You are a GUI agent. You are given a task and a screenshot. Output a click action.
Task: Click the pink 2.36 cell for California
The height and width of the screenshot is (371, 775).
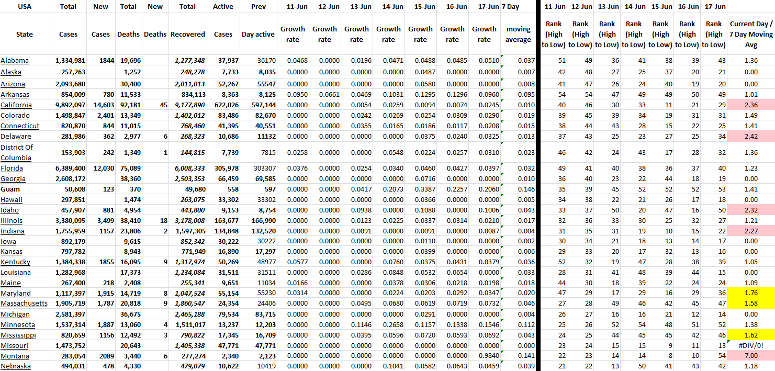pos(750,105)
